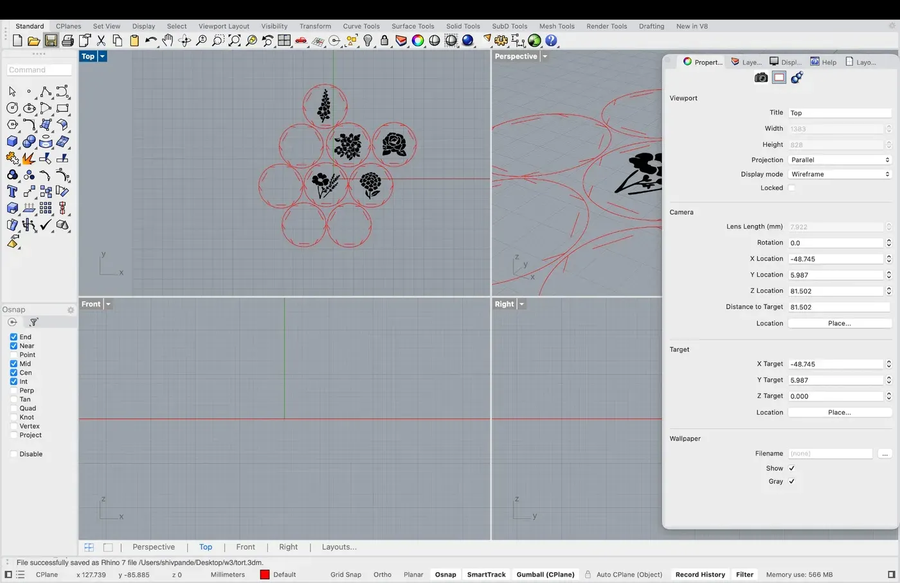
Task: Open the Display mode dropdown
Action: click(x=840, y=174)
